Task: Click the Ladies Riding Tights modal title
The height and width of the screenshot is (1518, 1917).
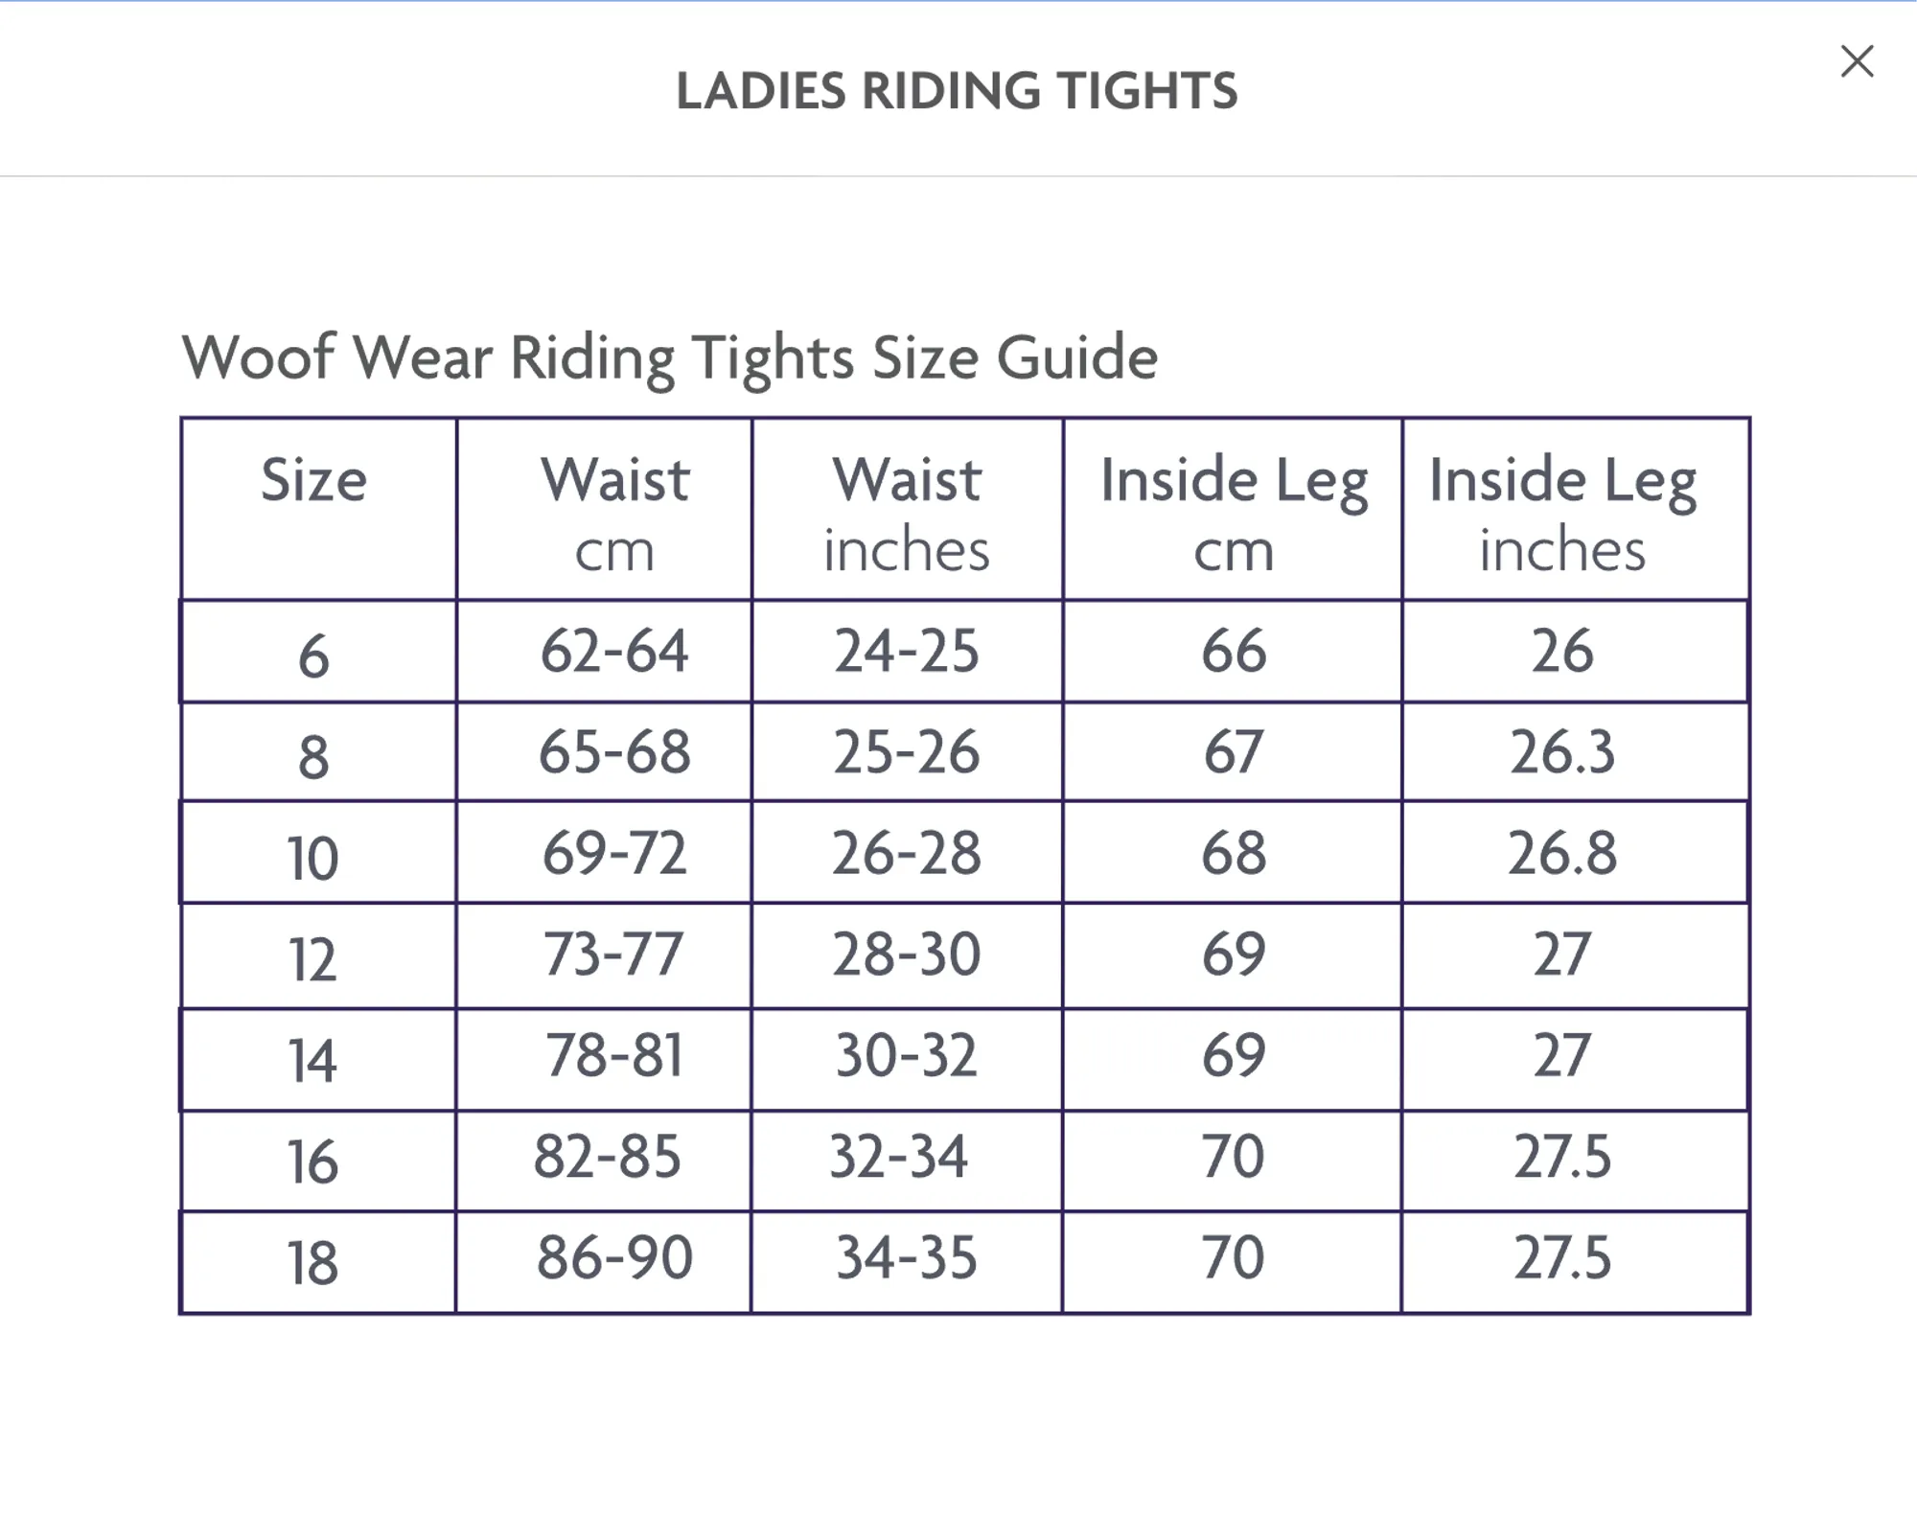Action: coord(957,91)
